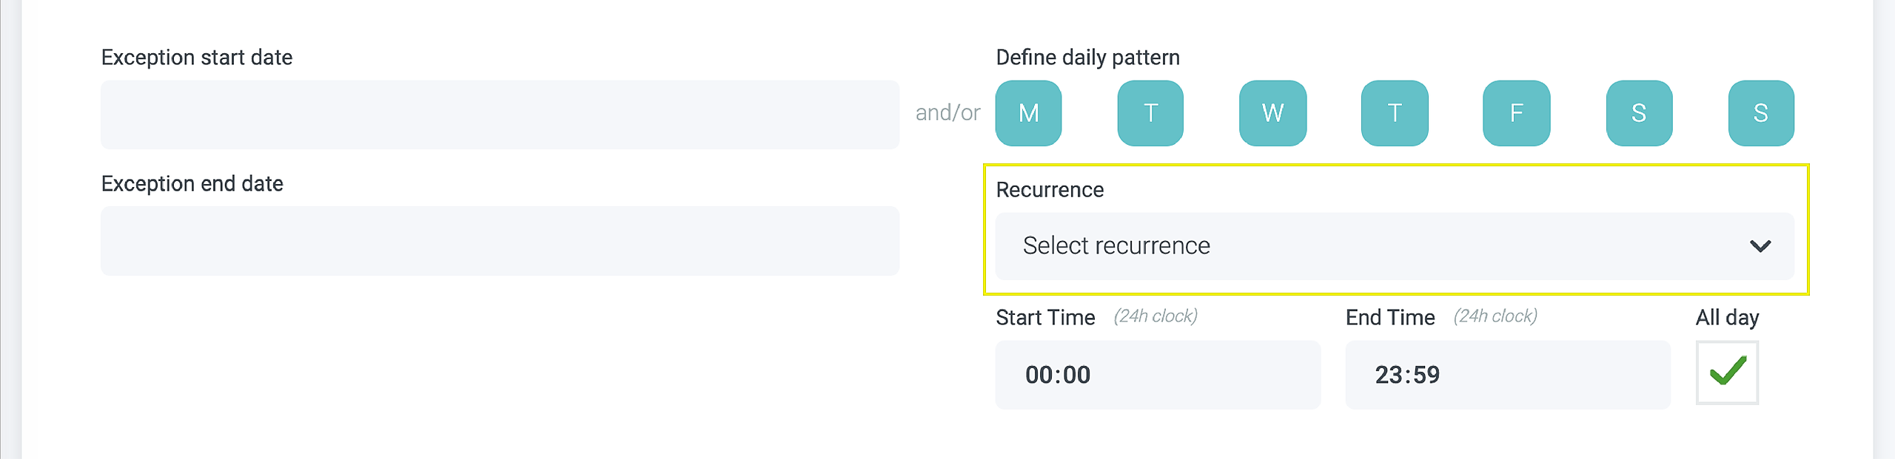Click the "Exception end date" label
This screenshot has width=1895, height=459.
[192, 184]
